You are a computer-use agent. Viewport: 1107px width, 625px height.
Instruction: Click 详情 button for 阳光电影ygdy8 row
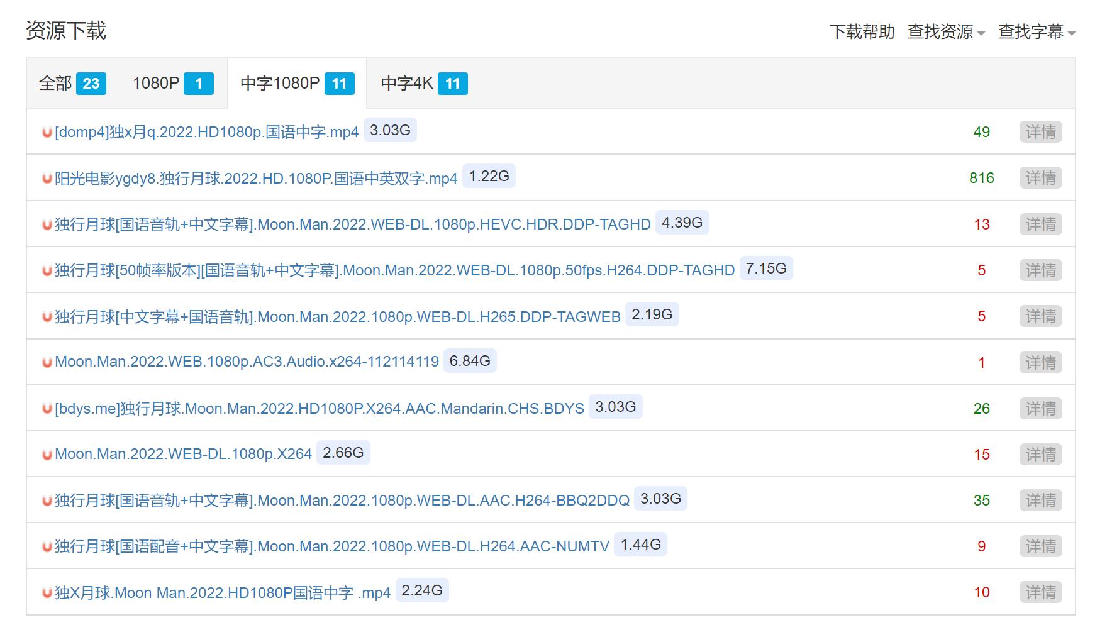[1040, 178]
